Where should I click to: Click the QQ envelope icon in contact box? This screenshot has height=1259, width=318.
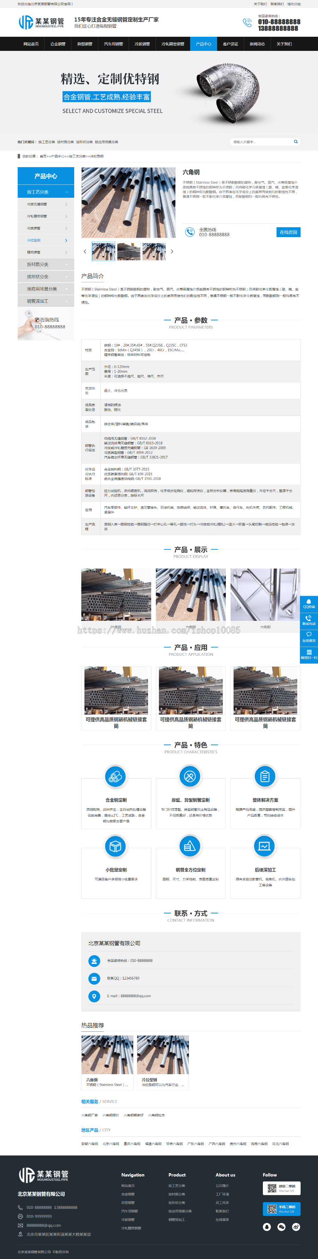tap(94, 978)
